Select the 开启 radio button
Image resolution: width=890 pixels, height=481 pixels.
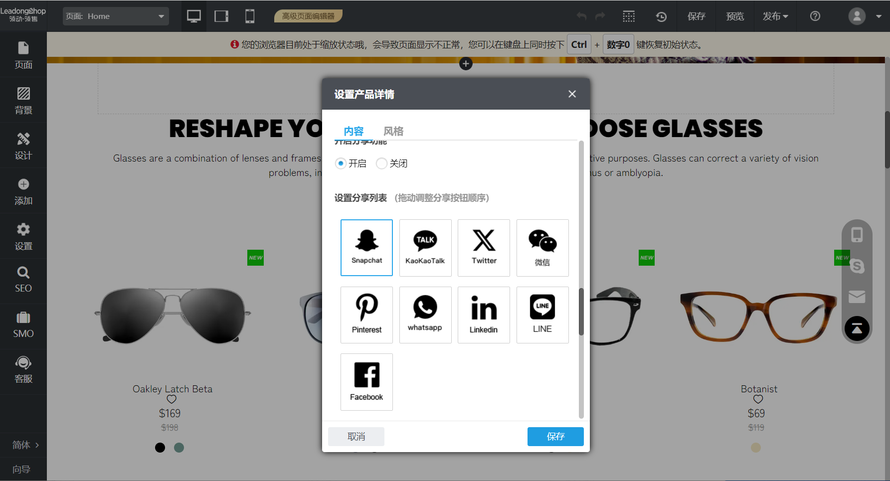coord(340,163)
